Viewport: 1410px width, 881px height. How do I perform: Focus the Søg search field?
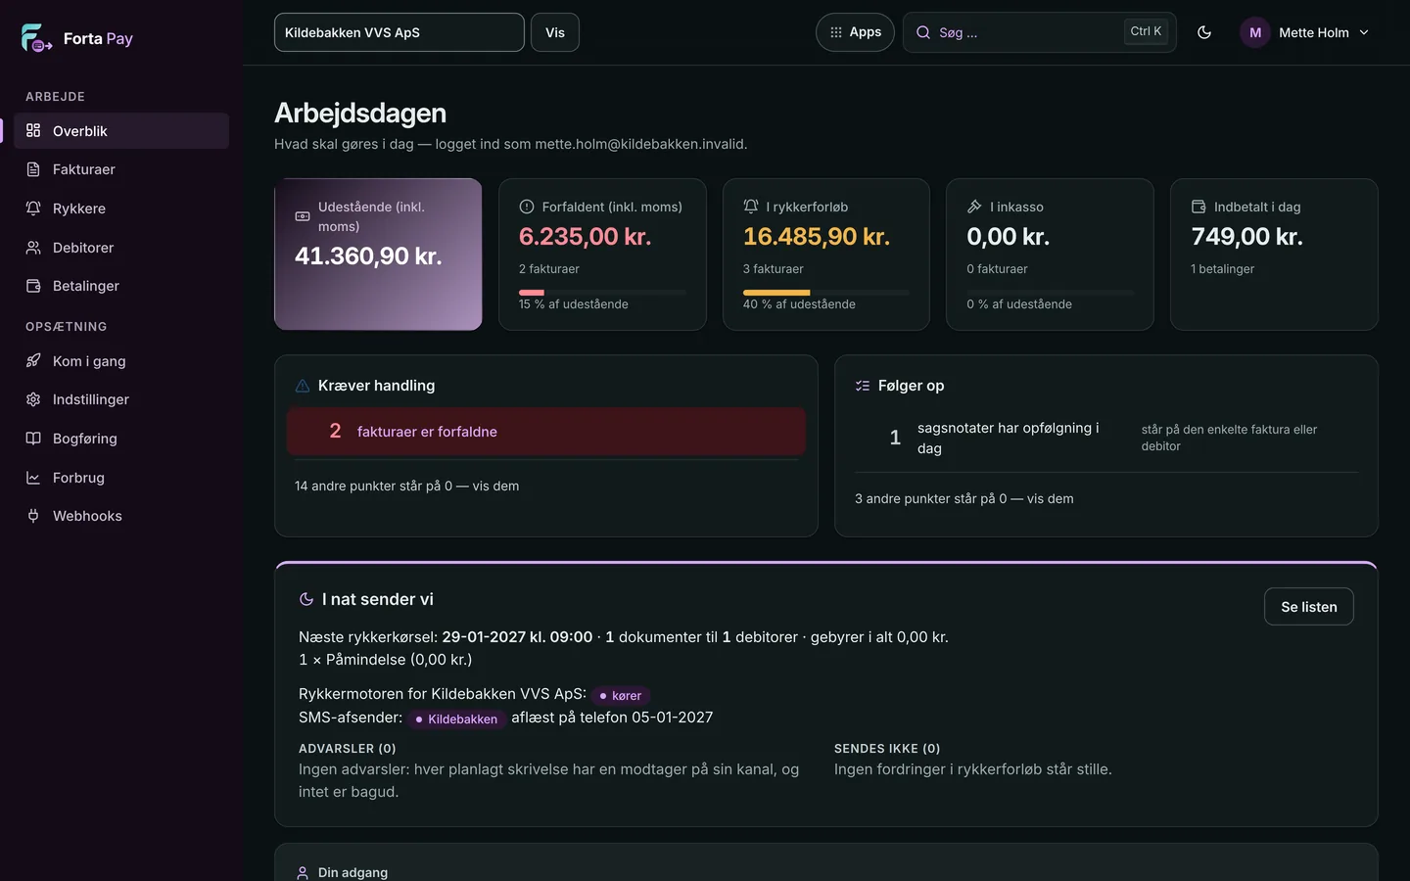1039,32
